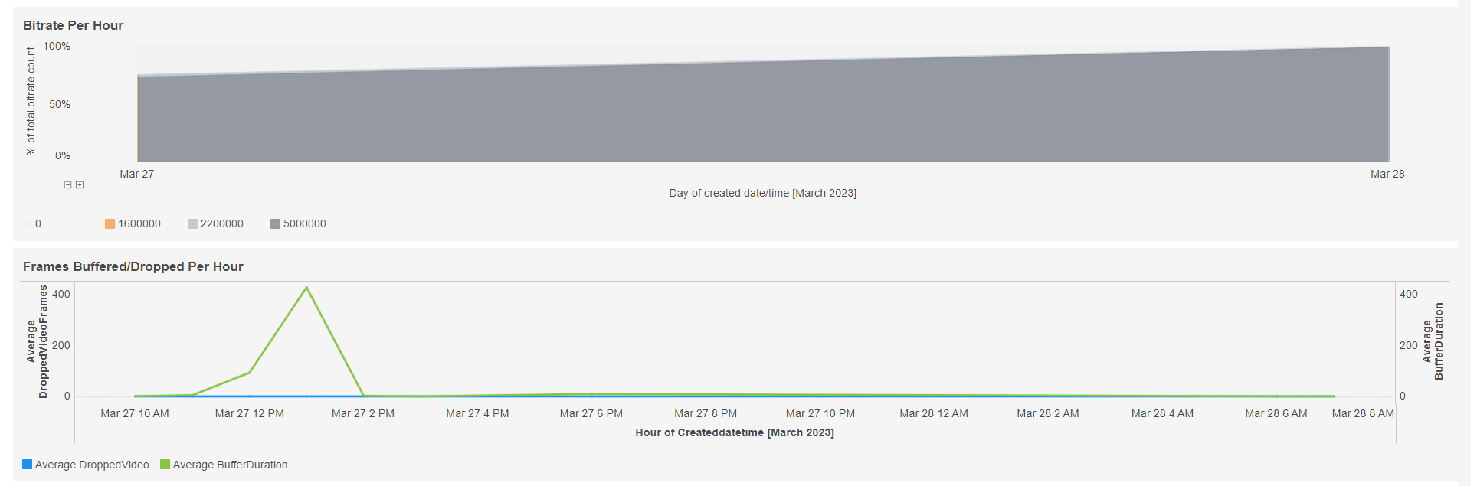Click the % of total bitrate count axis title
Screen dimensions: 1477x486
31,101
